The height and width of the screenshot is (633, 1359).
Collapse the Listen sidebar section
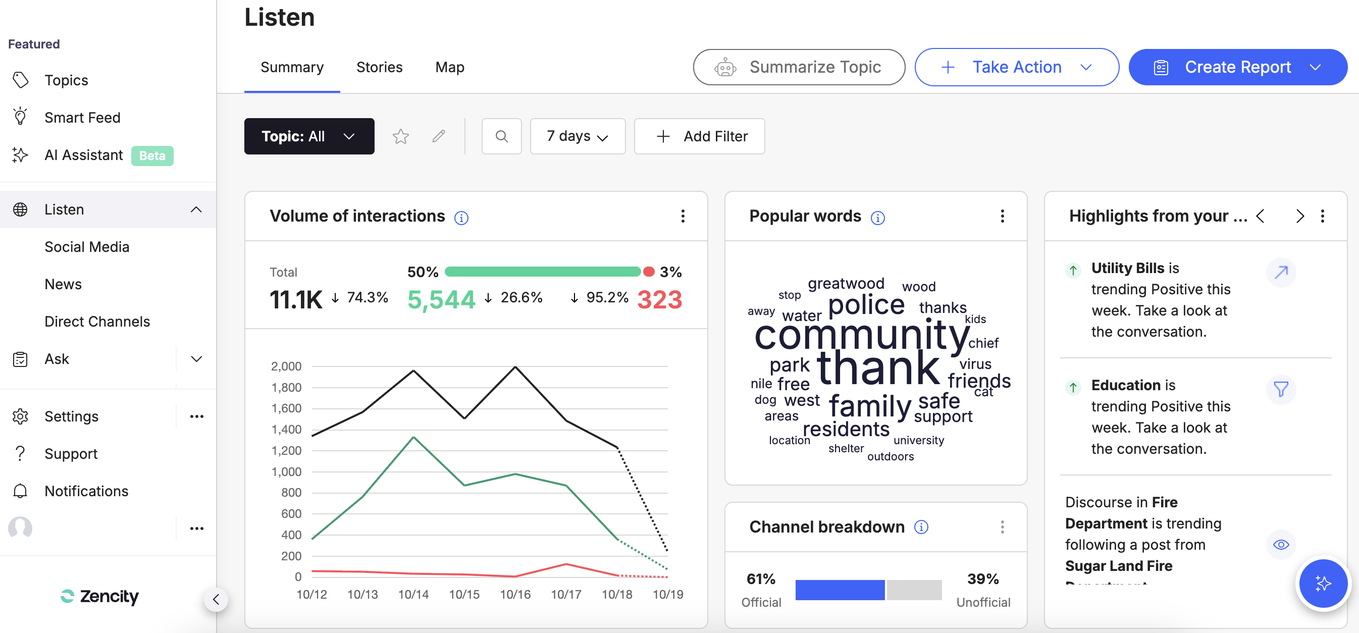tap(196, 210)
